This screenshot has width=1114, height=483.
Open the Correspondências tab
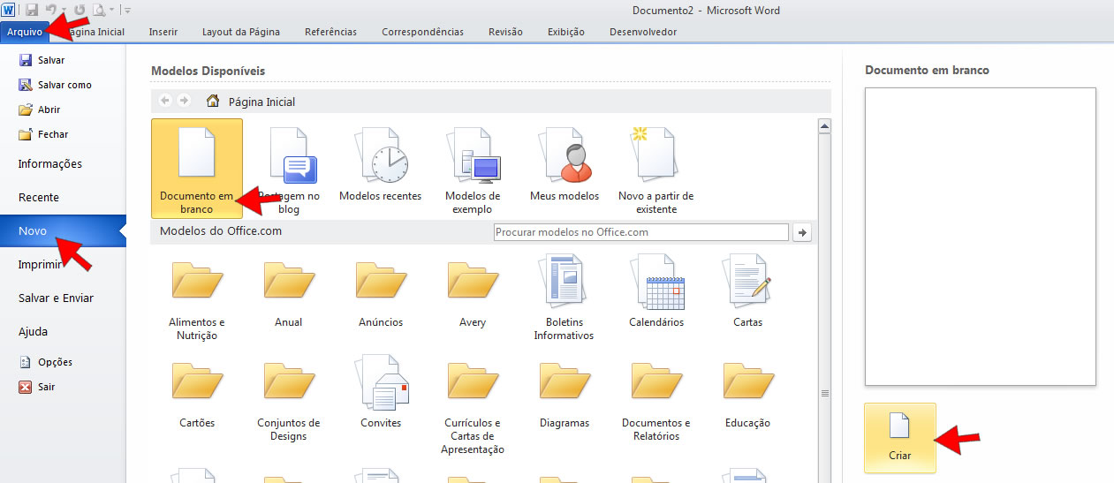[422, 32]
